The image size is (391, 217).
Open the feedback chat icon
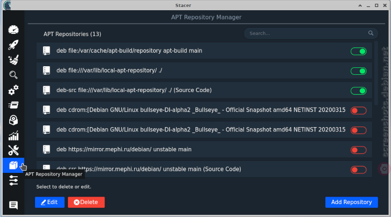tap(13, 205)
